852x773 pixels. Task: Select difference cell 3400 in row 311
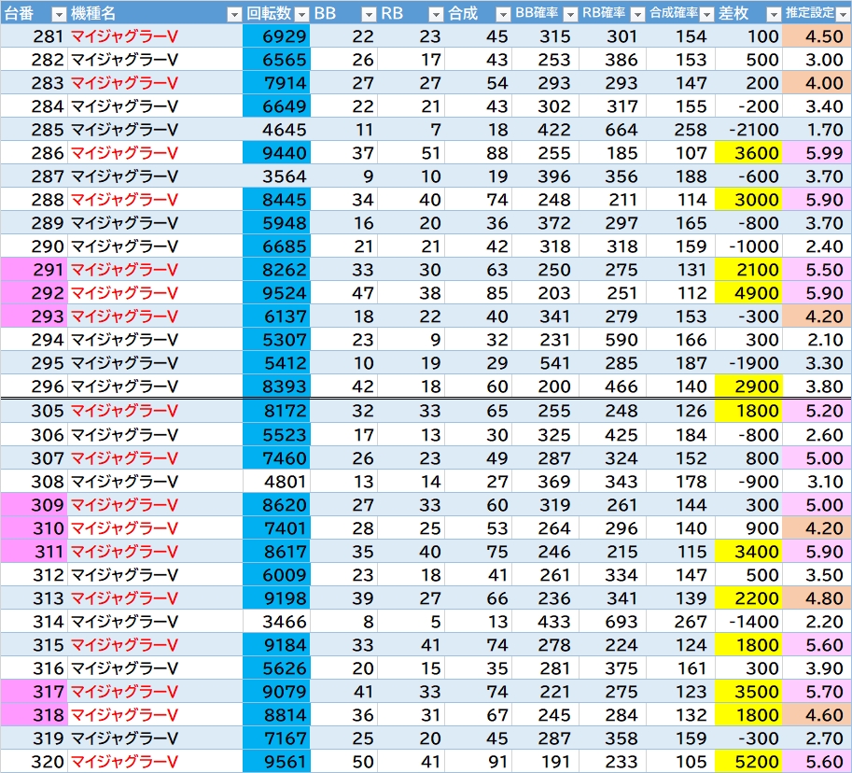point(748,551)
